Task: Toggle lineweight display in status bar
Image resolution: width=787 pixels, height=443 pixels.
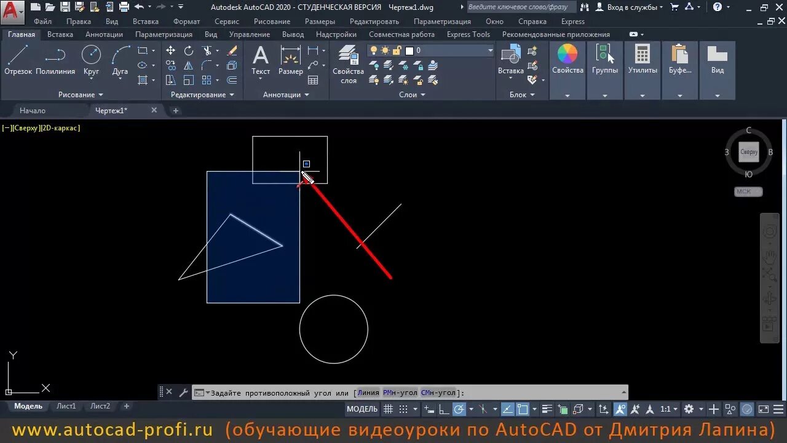Action: point(547,409)
